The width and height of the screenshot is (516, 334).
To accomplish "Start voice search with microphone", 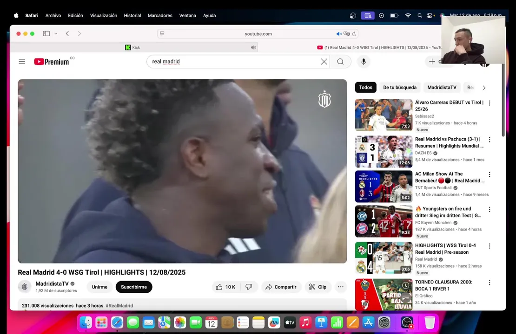I will pos(364,61).
